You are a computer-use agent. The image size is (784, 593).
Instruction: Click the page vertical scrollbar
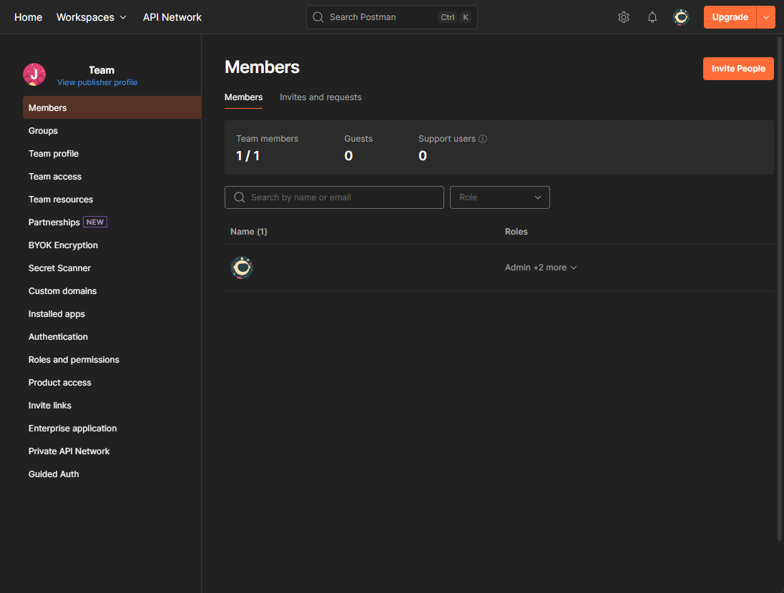pos(780,288)
